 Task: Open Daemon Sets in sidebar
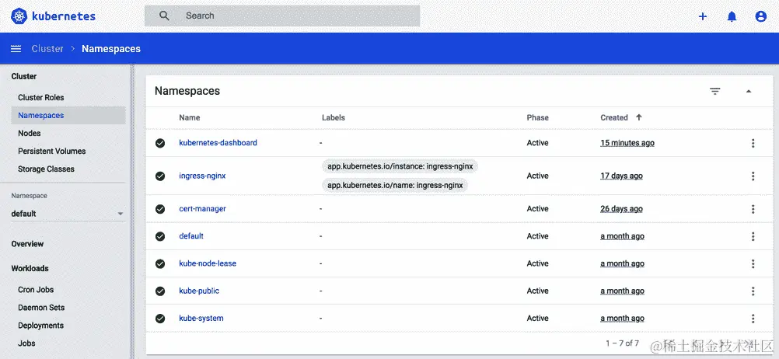click(x=41, y=308)
